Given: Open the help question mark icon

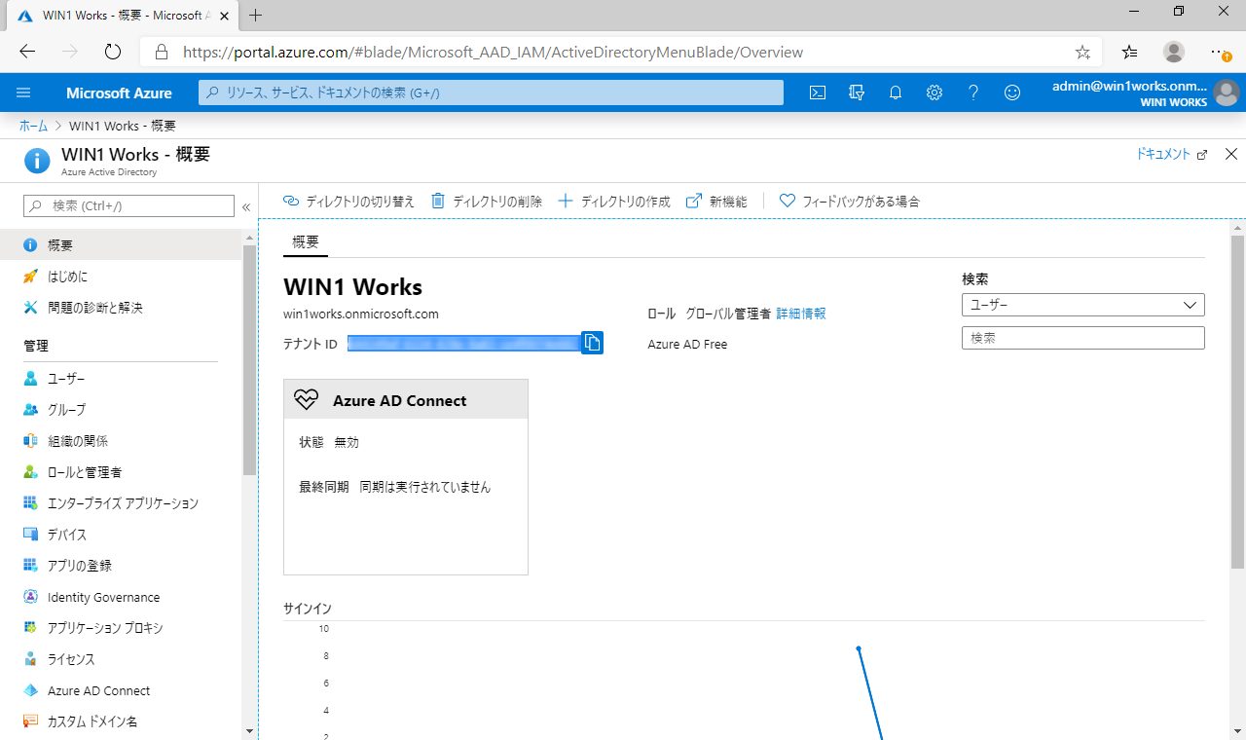Looking at the screenshot, I should point(973,92).
